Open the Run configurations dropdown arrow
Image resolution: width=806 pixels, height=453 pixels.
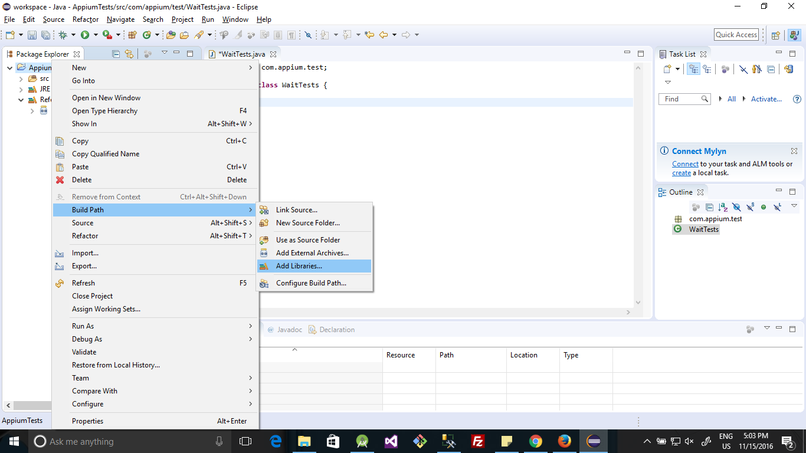(96, 35)
